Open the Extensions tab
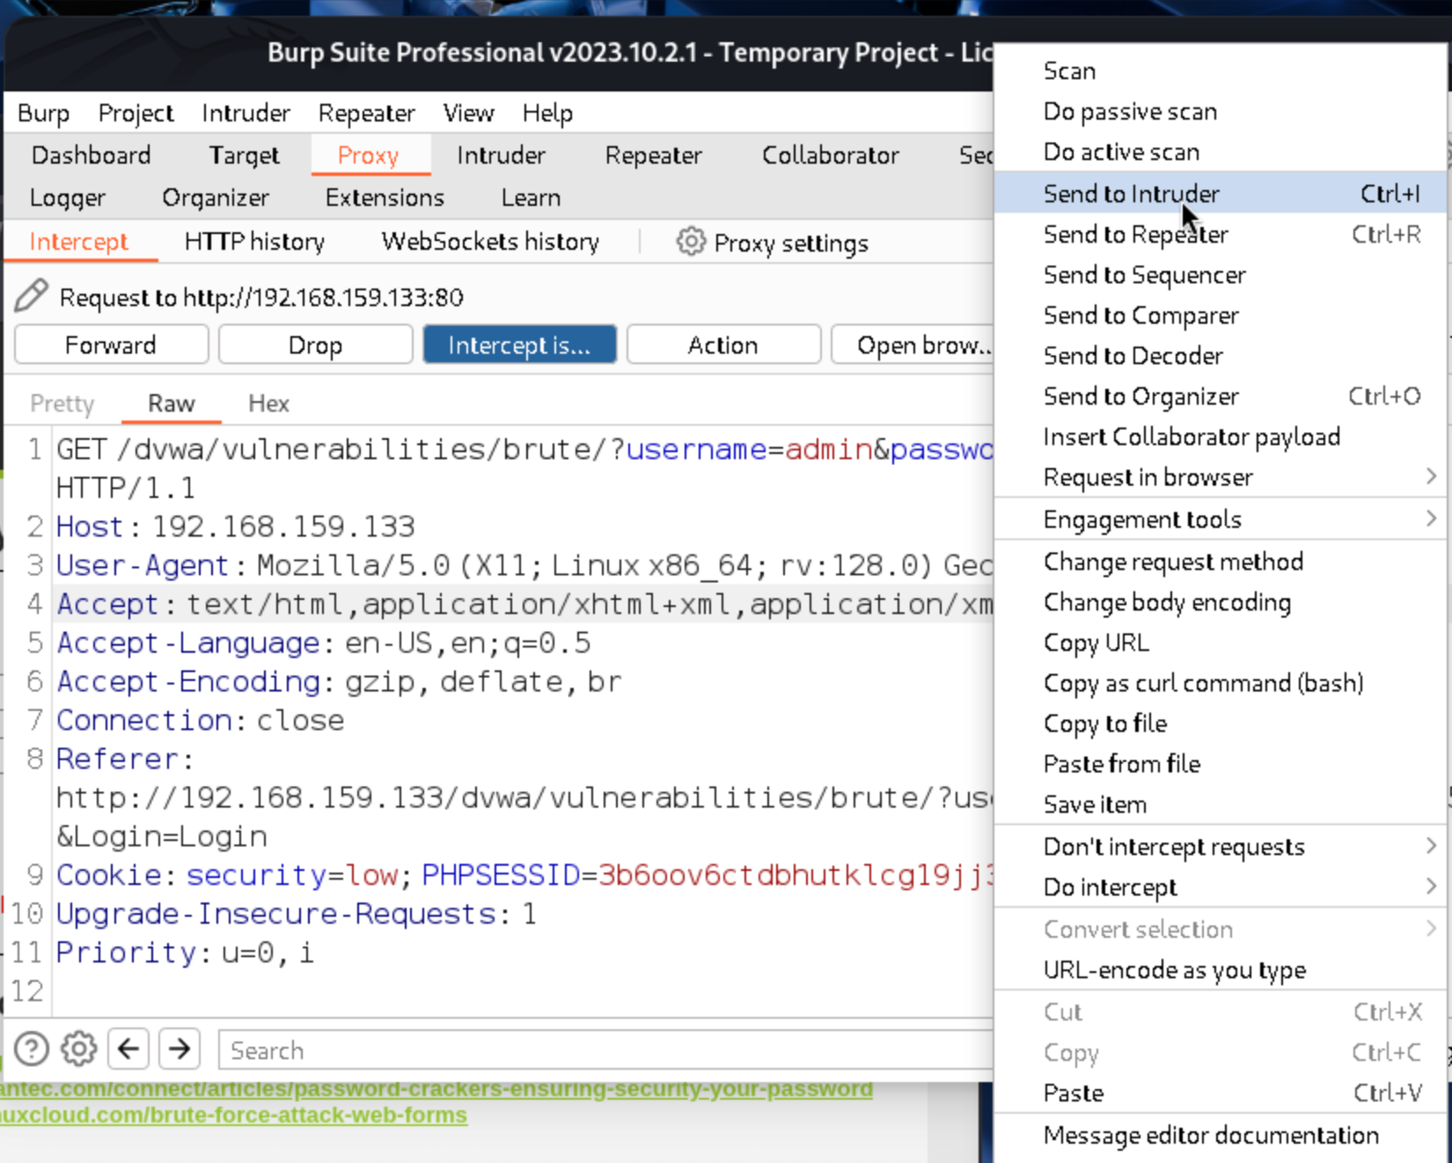Viewport: 1452px width, 1163px height. coord(385,198)
